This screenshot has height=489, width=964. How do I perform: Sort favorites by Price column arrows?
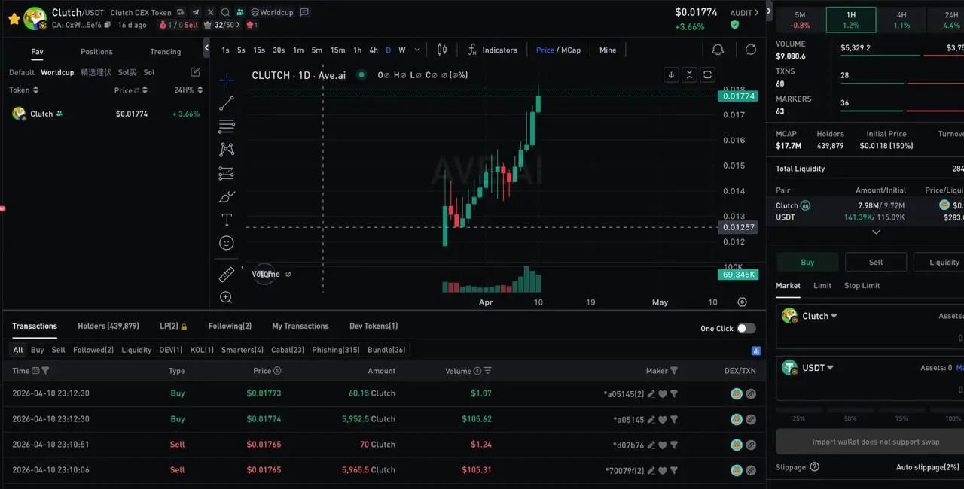[x=145, y=90]
